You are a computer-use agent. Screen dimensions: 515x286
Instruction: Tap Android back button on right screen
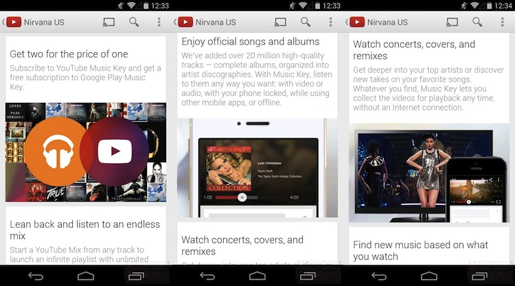pos(379,276)
